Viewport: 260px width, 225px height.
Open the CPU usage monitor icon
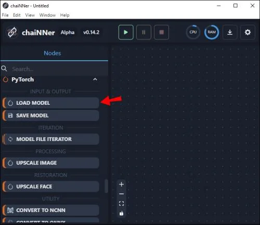pyautogui.click(x=193, y=32)
